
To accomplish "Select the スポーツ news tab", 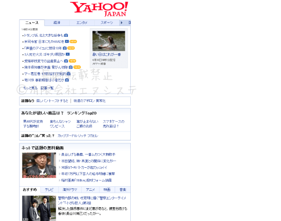I will [107, 23].
